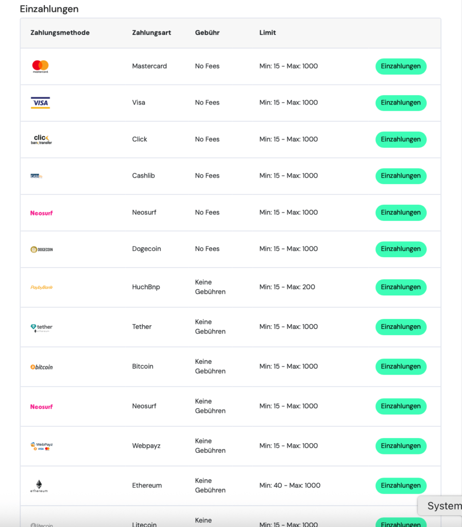Click the Einzahlungen button for Dogecoin

pyautogui.click(x=401, y=250)
